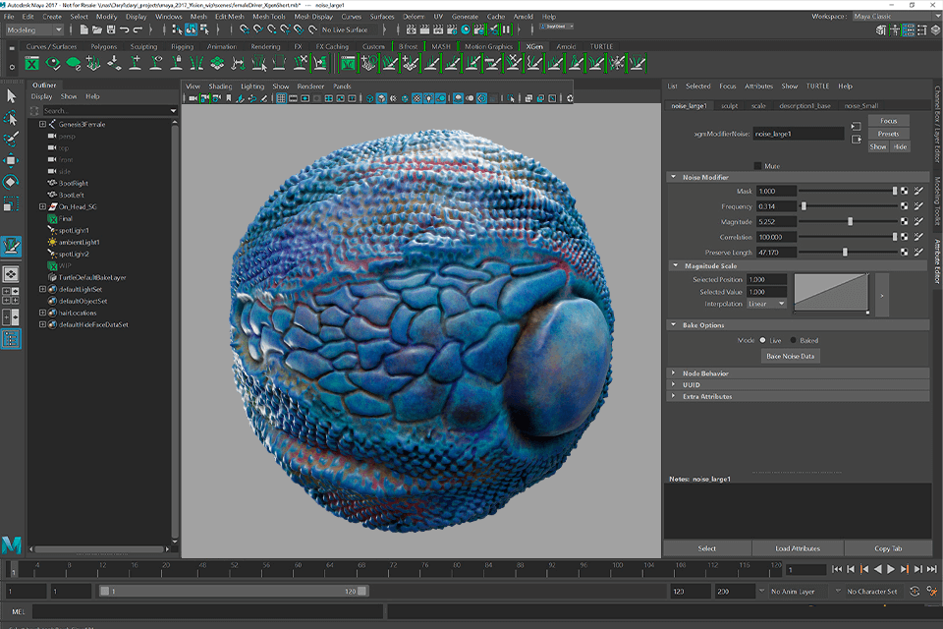Open the Modeling menu set dropdown
Image resolution: width=943 pixels, height=629 pixels.
click(x=35, y=29)
